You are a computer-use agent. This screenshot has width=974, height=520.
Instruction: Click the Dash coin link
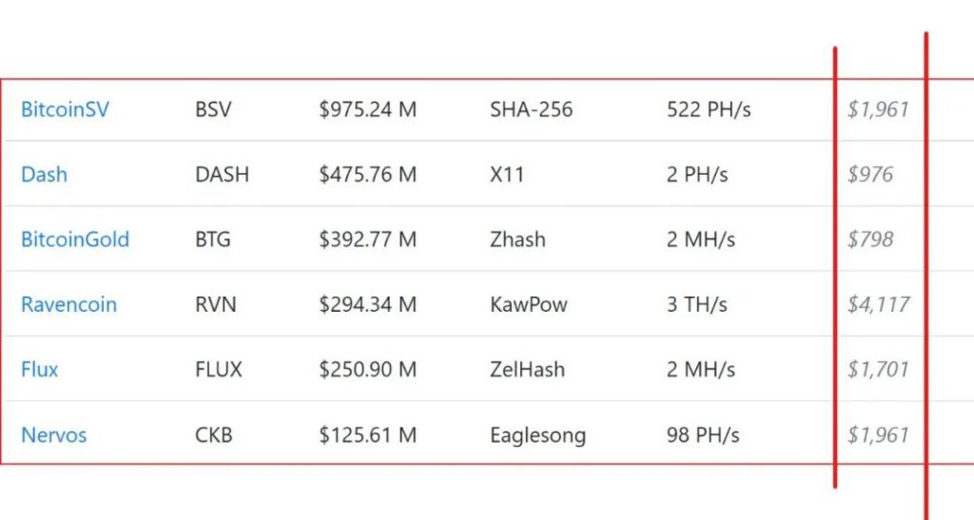pyautogui.click(x=44, y=175)
